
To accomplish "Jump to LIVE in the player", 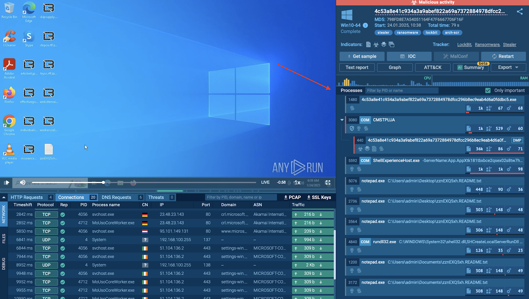I will pyautogui.click(x=265, y=183).
